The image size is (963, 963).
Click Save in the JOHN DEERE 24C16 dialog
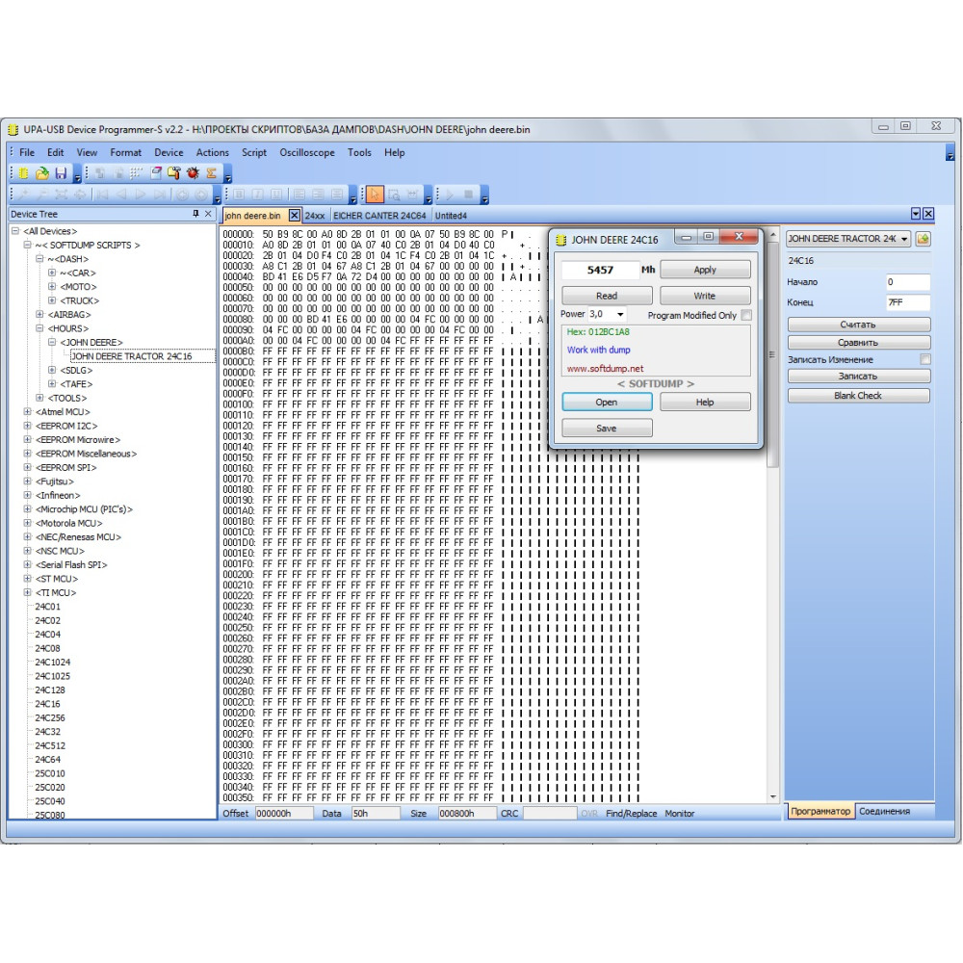(x=607, y=429)
